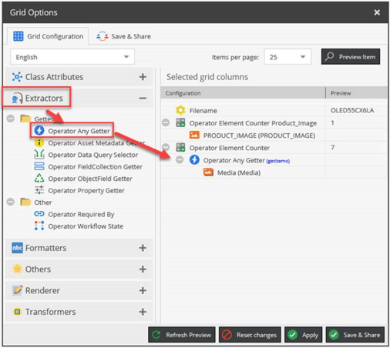Expand the Renderer section

[x=143, y=290]
